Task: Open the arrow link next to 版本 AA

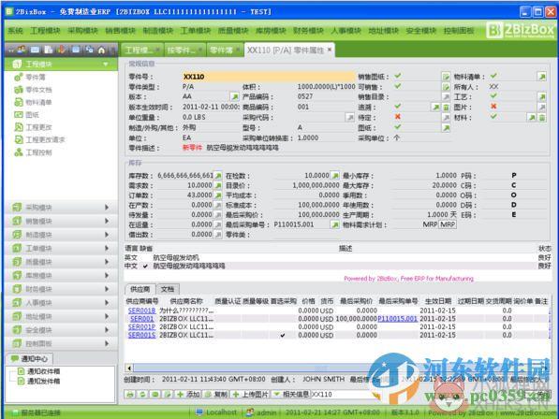Action: 234,97
